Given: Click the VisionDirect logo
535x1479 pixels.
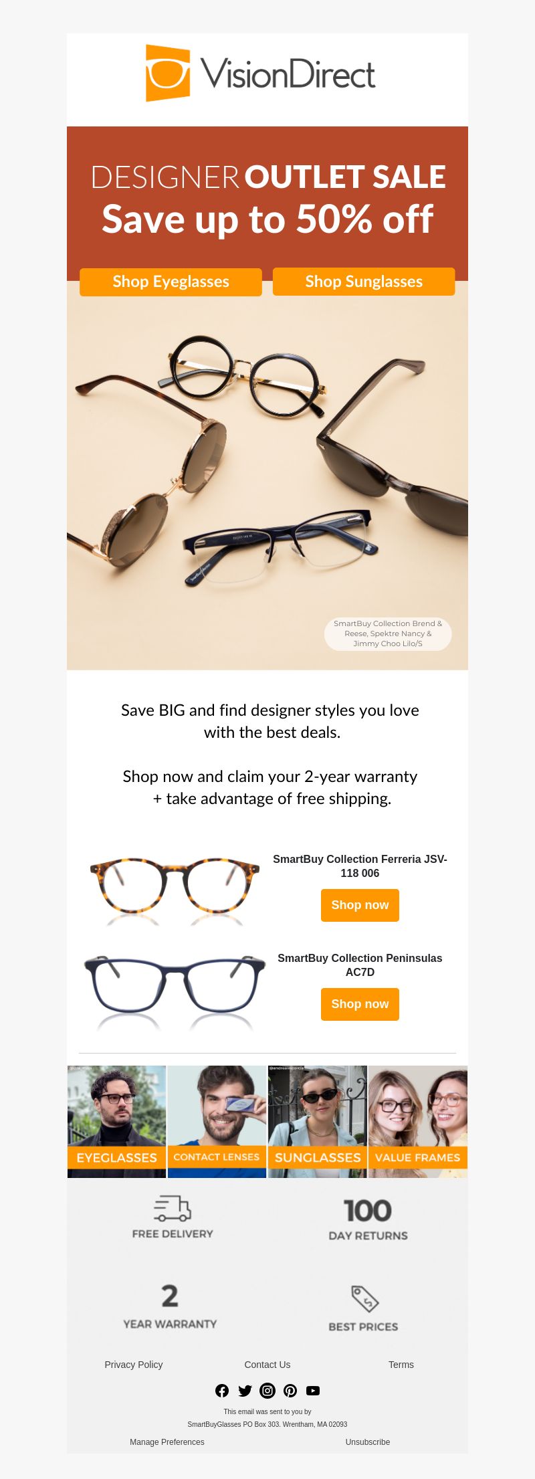Looking at the screenshot, I should [x=261, y=74].
